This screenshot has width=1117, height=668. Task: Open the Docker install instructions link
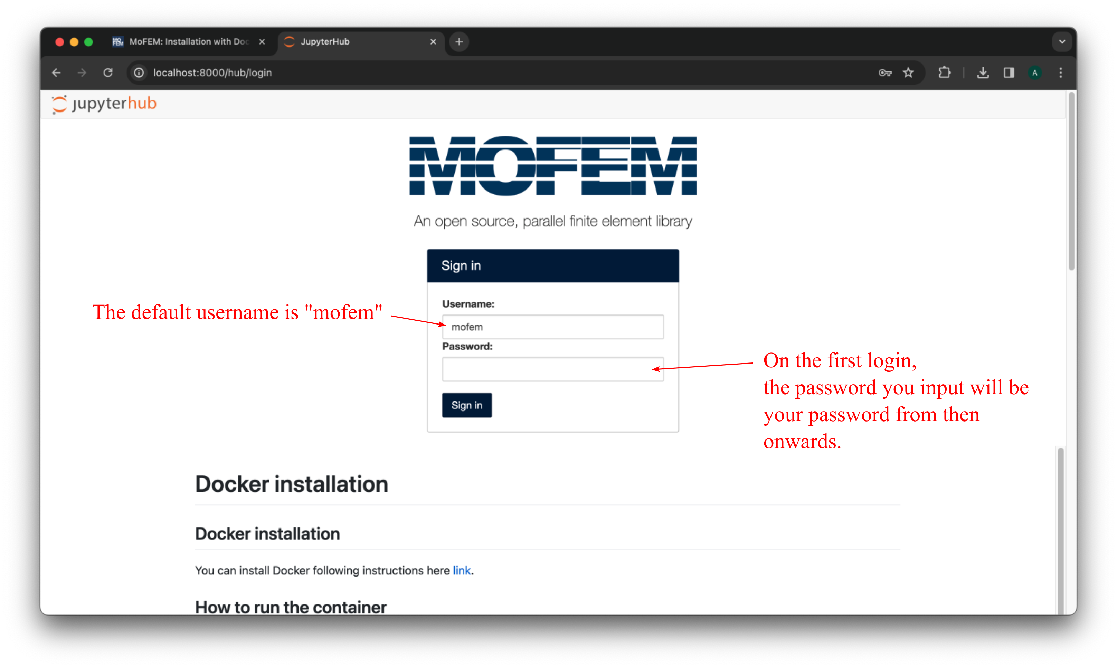(x=462, y=570)
